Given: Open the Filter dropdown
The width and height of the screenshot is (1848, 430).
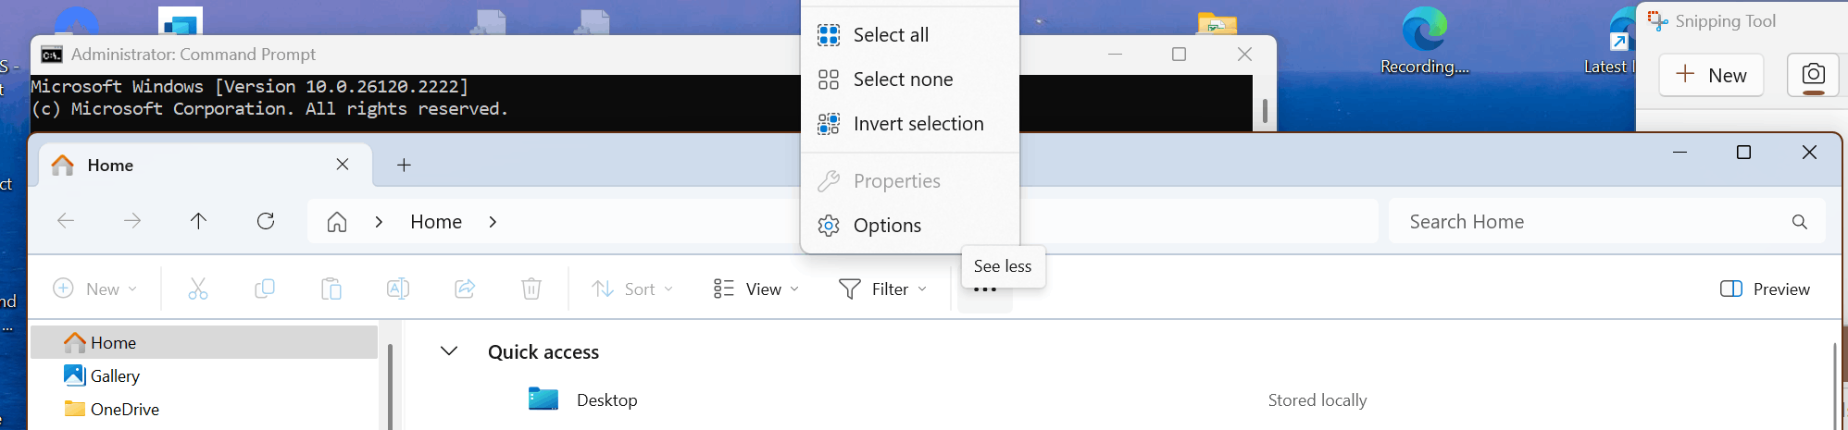Looking at the screenshot, I should pos(882,289).
